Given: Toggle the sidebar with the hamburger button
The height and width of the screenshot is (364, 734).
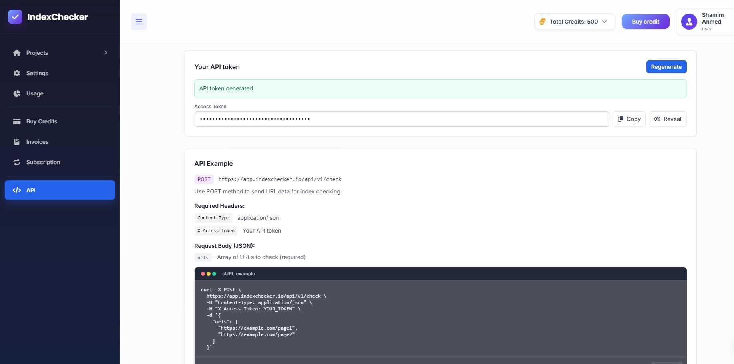Looking at the screenshot, I should coord(139,21).
